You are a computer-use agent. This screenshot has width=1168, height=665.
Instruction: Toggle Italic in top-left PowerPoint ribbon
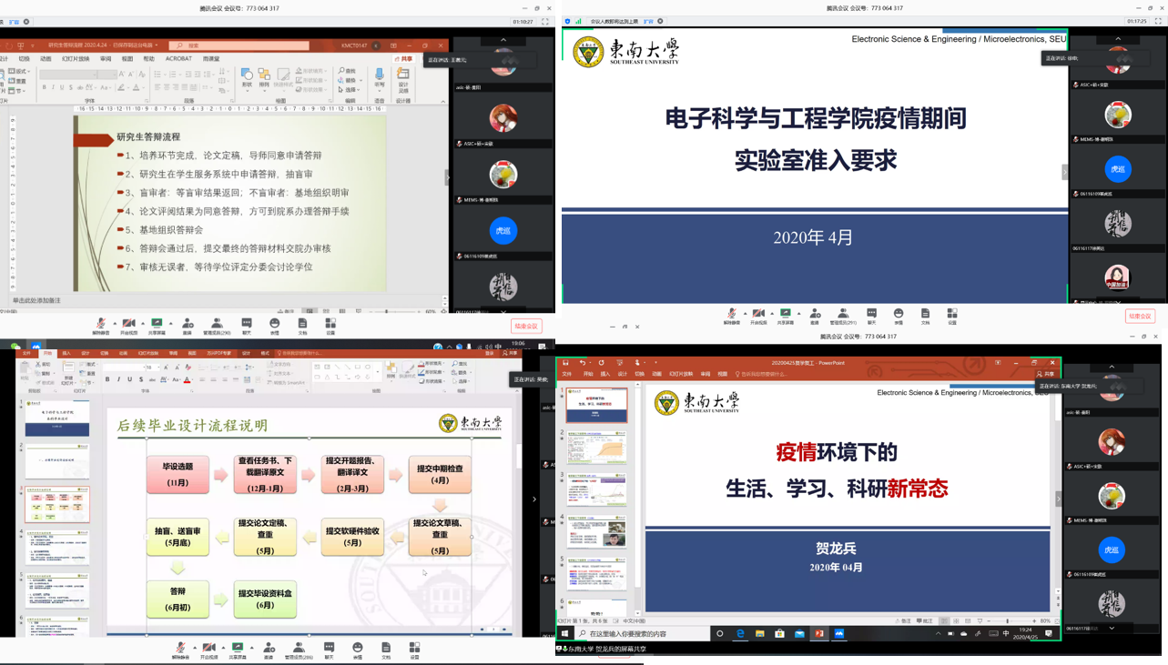[x=54, y=87]
